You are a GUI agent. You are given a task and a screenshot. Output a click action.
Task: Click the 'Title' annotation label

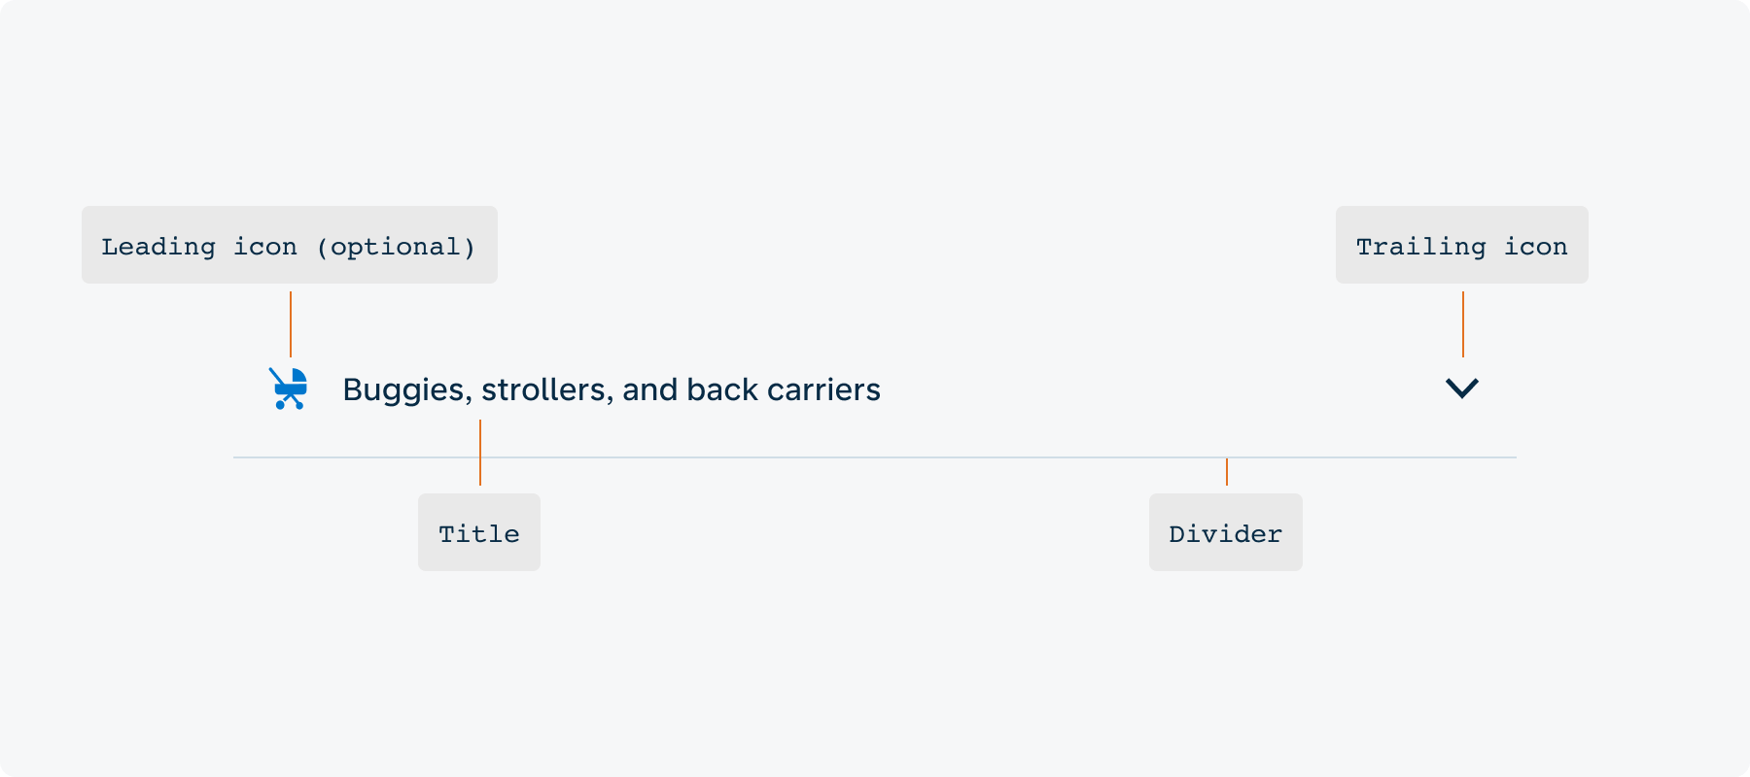tap(479, 532)
